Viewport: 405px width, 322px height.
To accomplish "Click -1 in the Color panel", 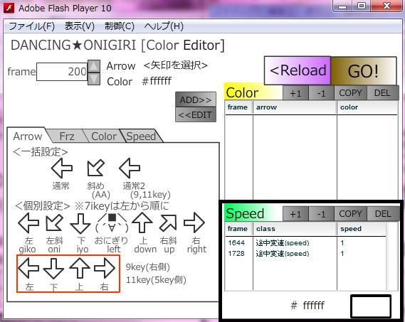I will click(322, 93).
